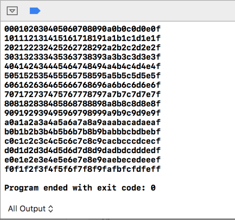Click the output line starting with d0d1d2
Screen dimensions: 235x220
[x=82, y=151]
